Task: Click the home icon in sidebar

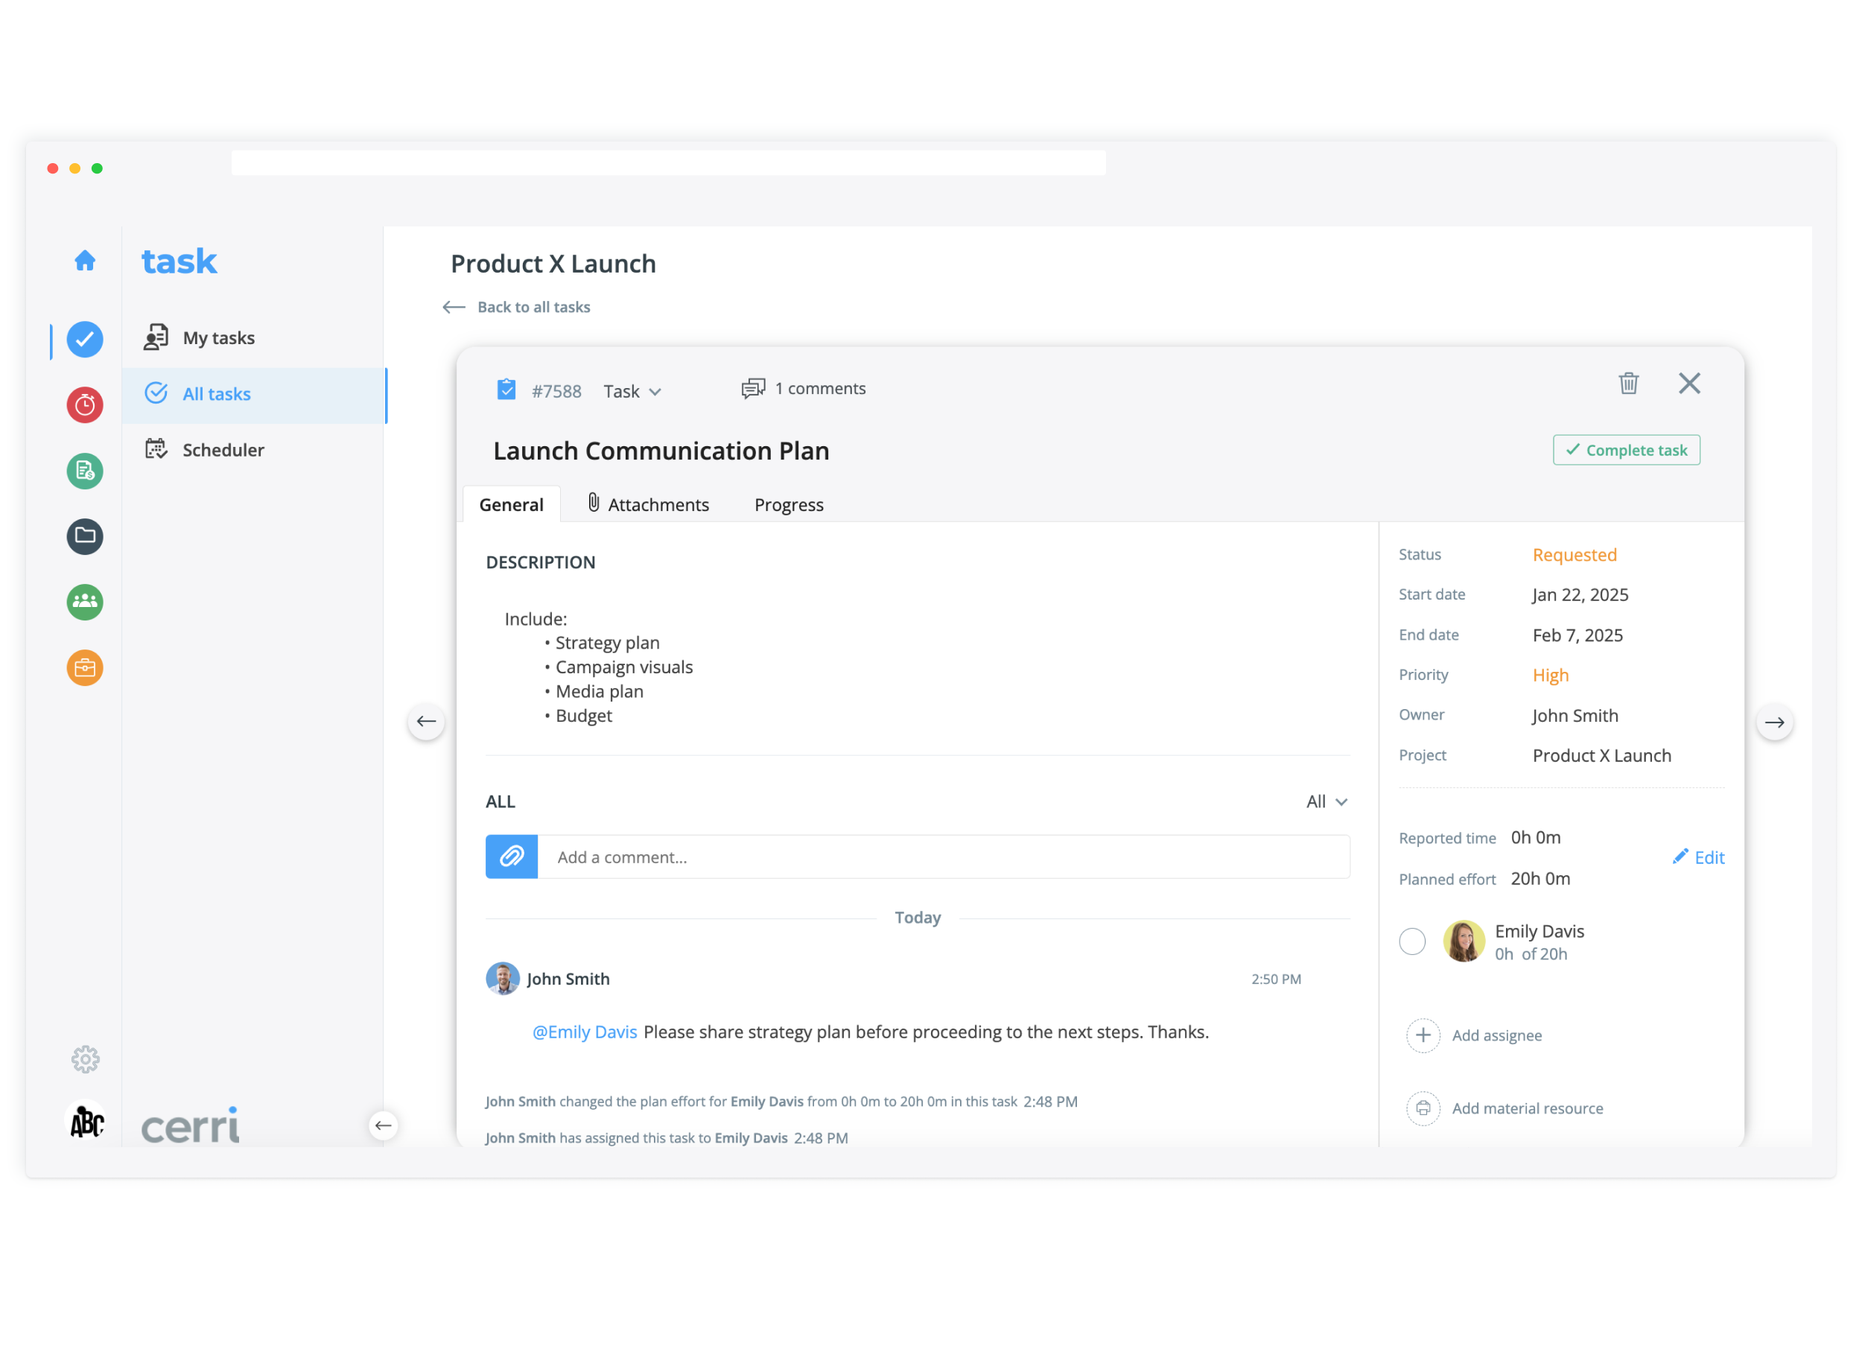Action: 84,261
